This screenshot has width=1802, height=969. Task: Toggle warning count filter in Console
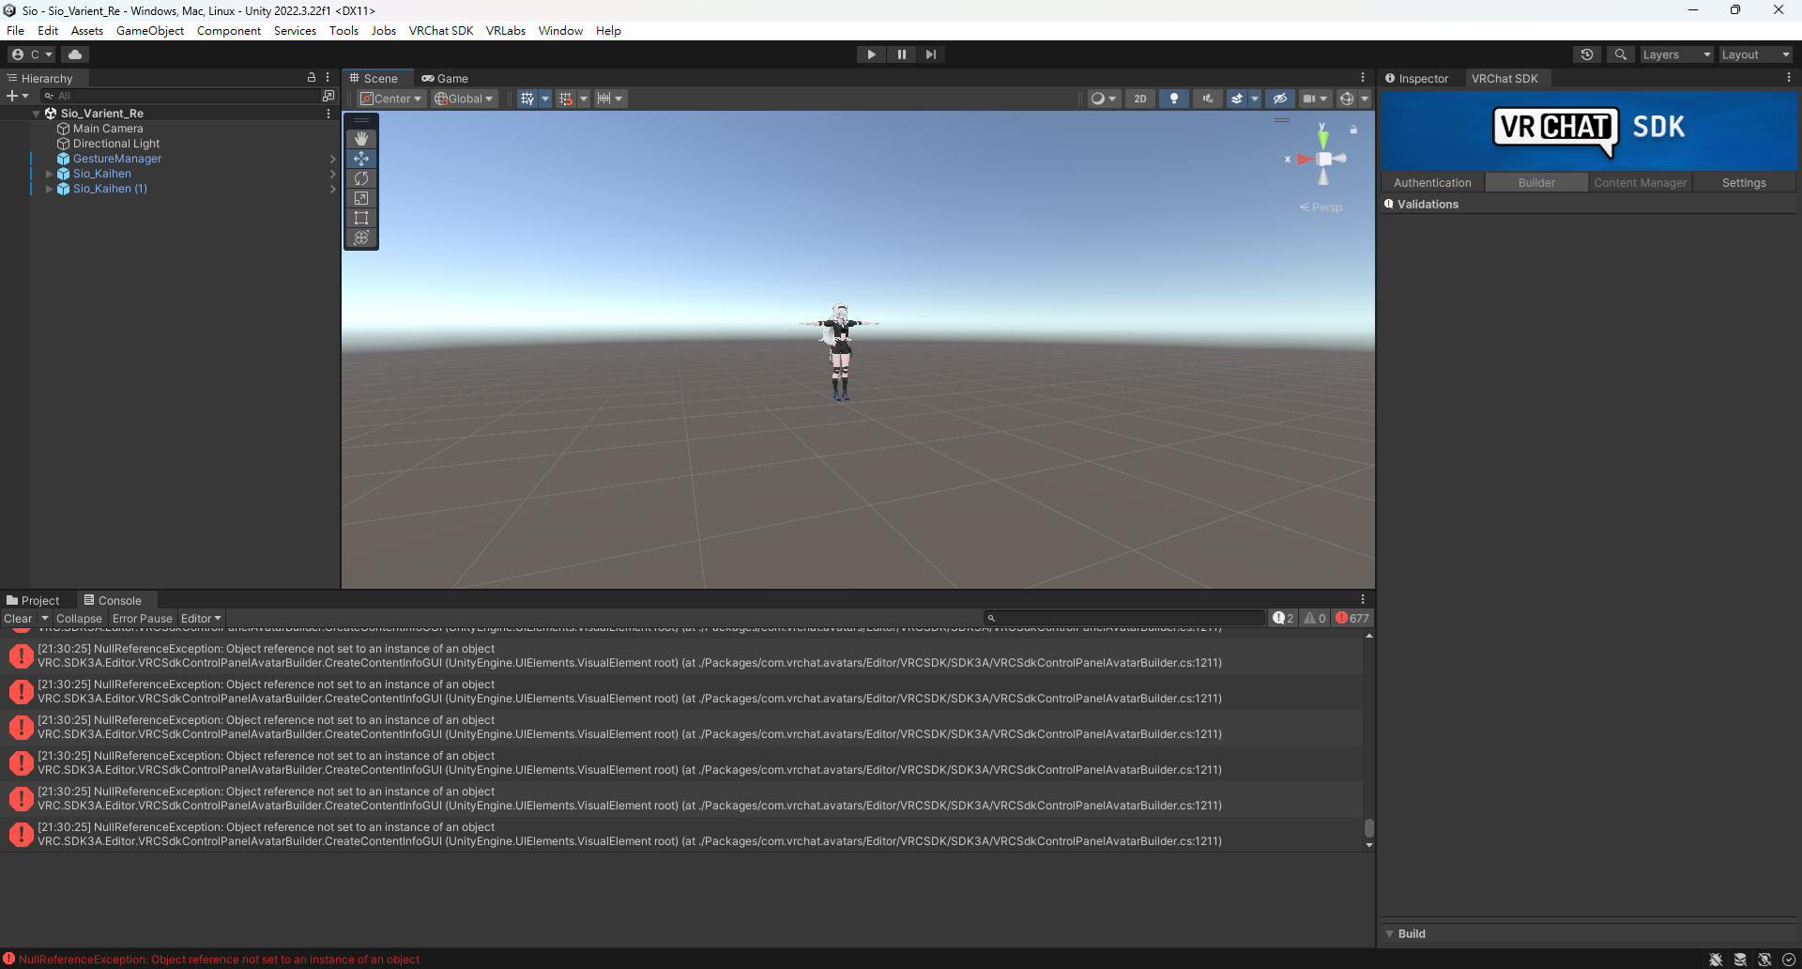(x=1315, y=618)
